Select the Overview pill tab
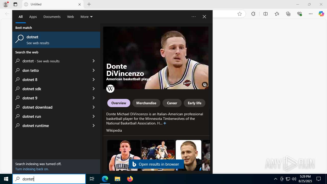 [x=119, y=103]
